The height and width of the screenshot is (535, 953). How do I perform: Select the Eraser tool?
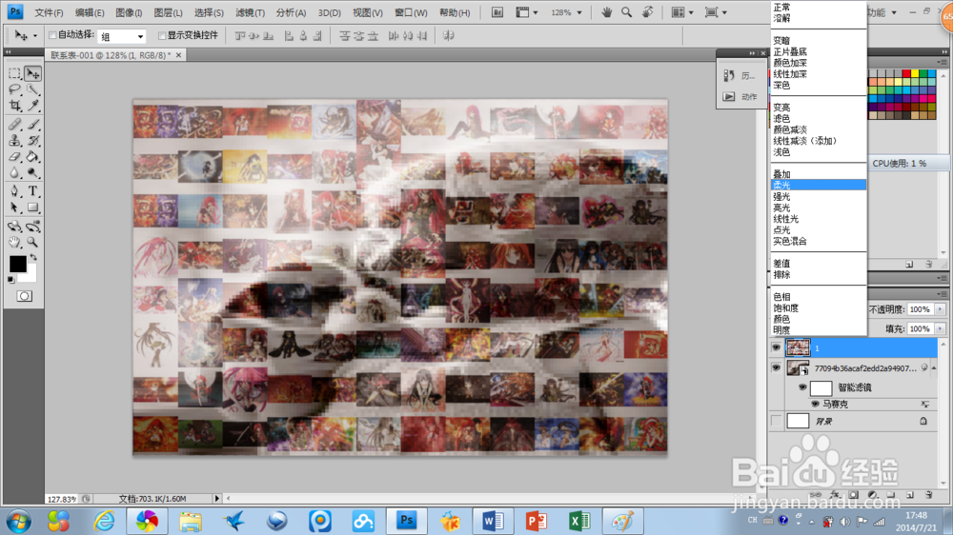point(14,157)
